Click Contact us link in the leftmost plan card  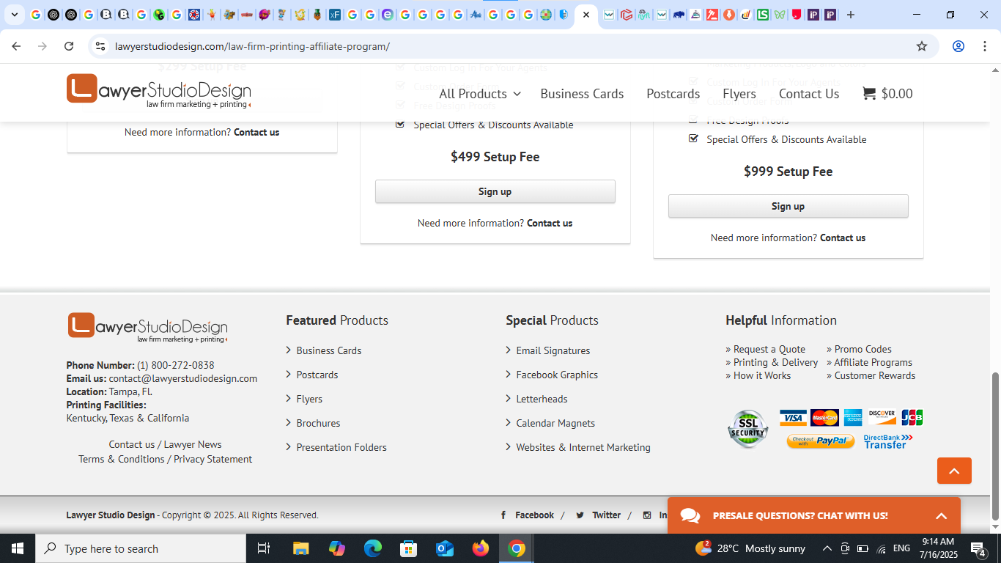tap(256, 132)
